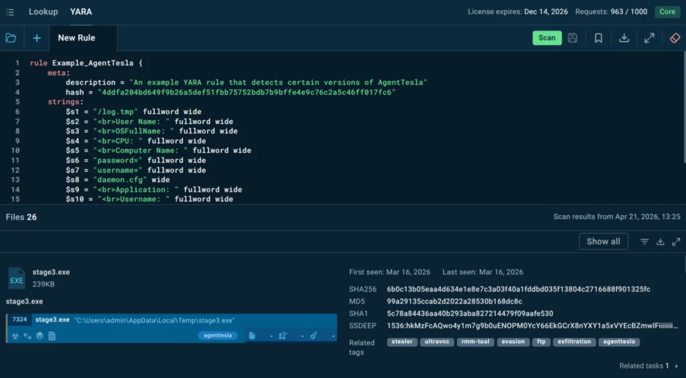
Task: Click the Show all button
Action: [x=603, y=241]
